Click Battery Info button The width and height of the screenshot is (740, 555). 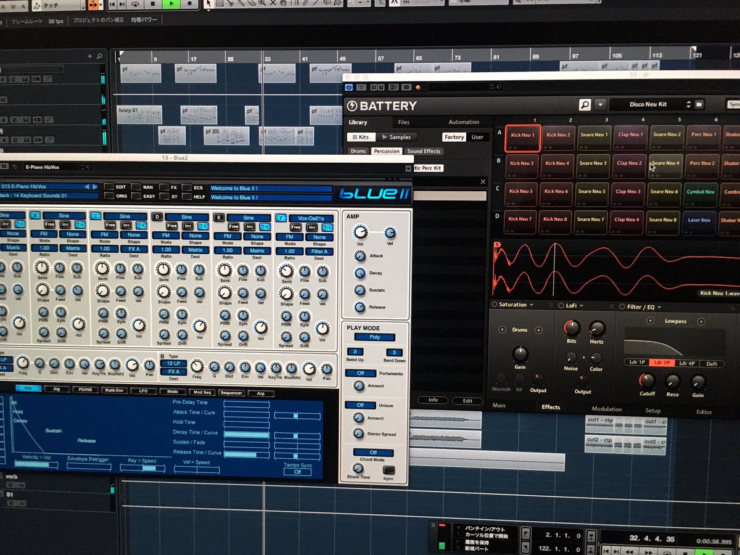(433, 400)
